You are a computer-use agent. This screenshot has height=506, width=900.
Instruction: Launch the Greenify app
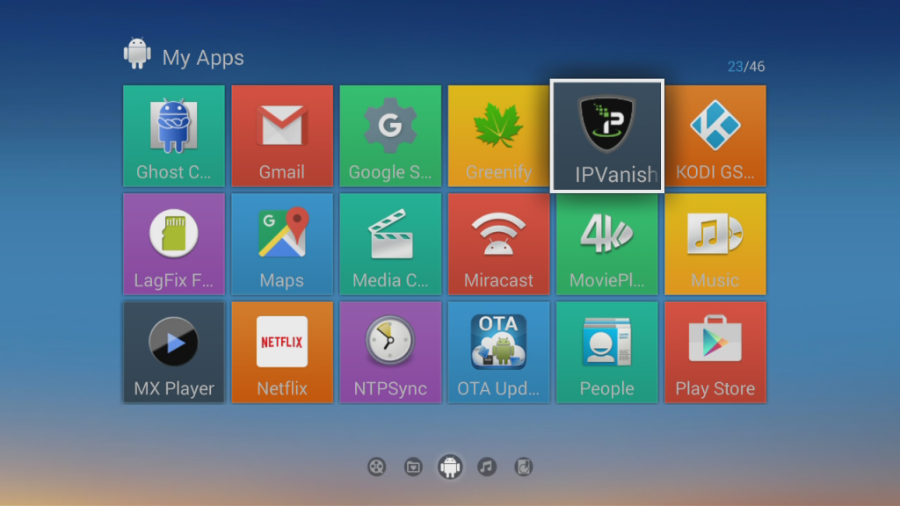(x=498, y=136)
